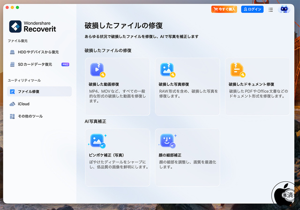Screen dimensions: 300x210
Task: Click the description text starting 'MP4、MOVなど'
Action: (x=118, y=96)
